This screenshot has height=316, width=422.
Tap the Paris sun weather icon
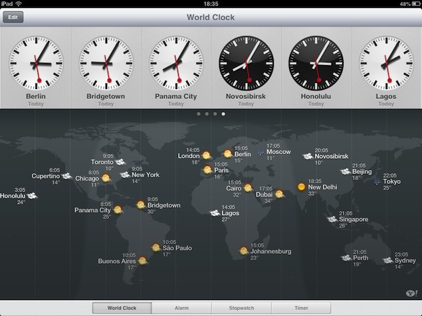tap(207, 170)
